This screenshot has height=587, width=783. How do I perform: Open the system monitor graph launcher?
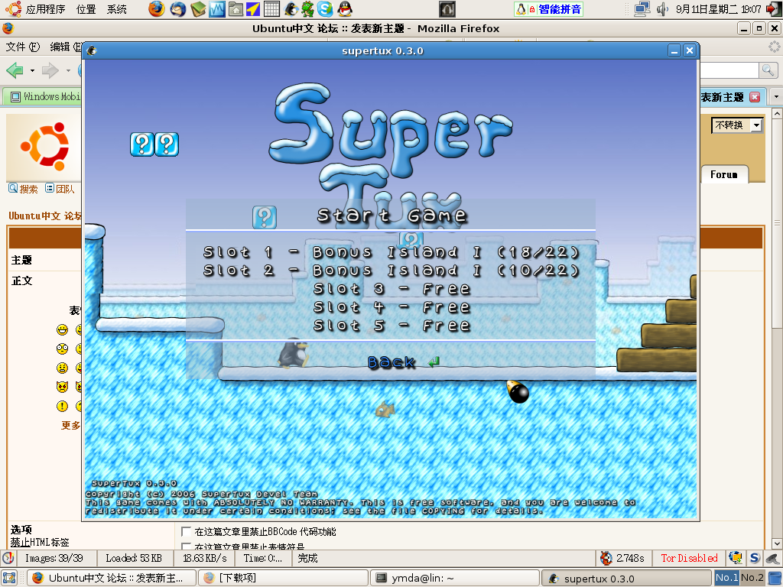tap(216, 9)
